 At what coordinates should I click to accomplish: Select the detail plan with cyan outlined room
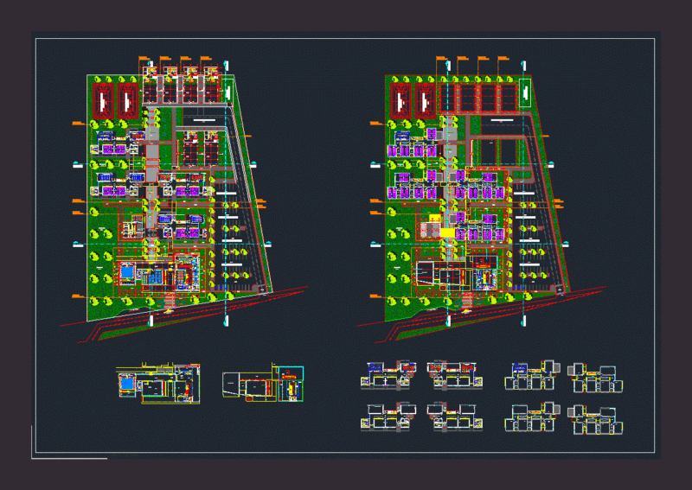(x=263, y=382)
